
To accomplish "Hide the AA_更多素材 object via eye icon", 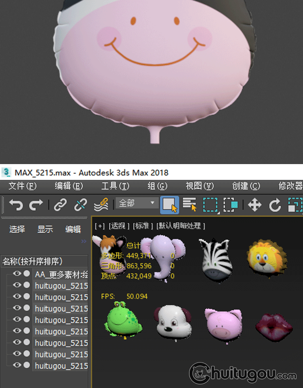I will [x=17, y=274].
